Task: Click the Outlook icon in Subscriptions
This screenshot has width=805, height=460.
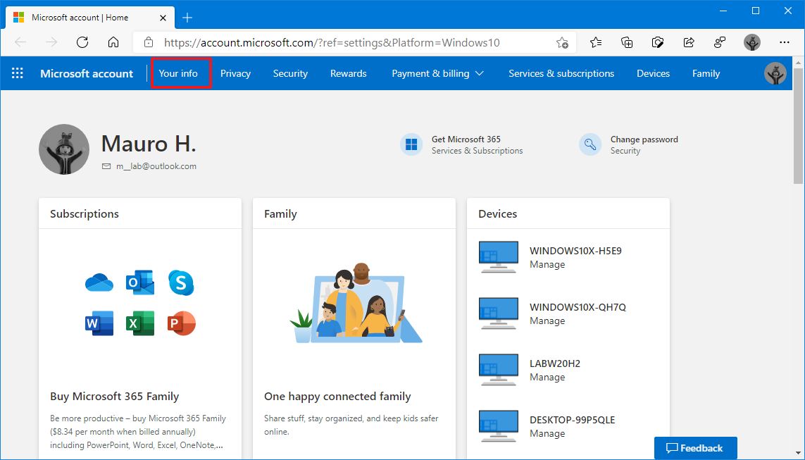Action: 140,282
